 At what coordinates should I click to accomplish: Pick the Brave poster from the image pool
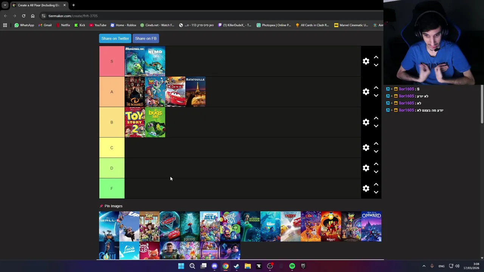tap(190, 226)
